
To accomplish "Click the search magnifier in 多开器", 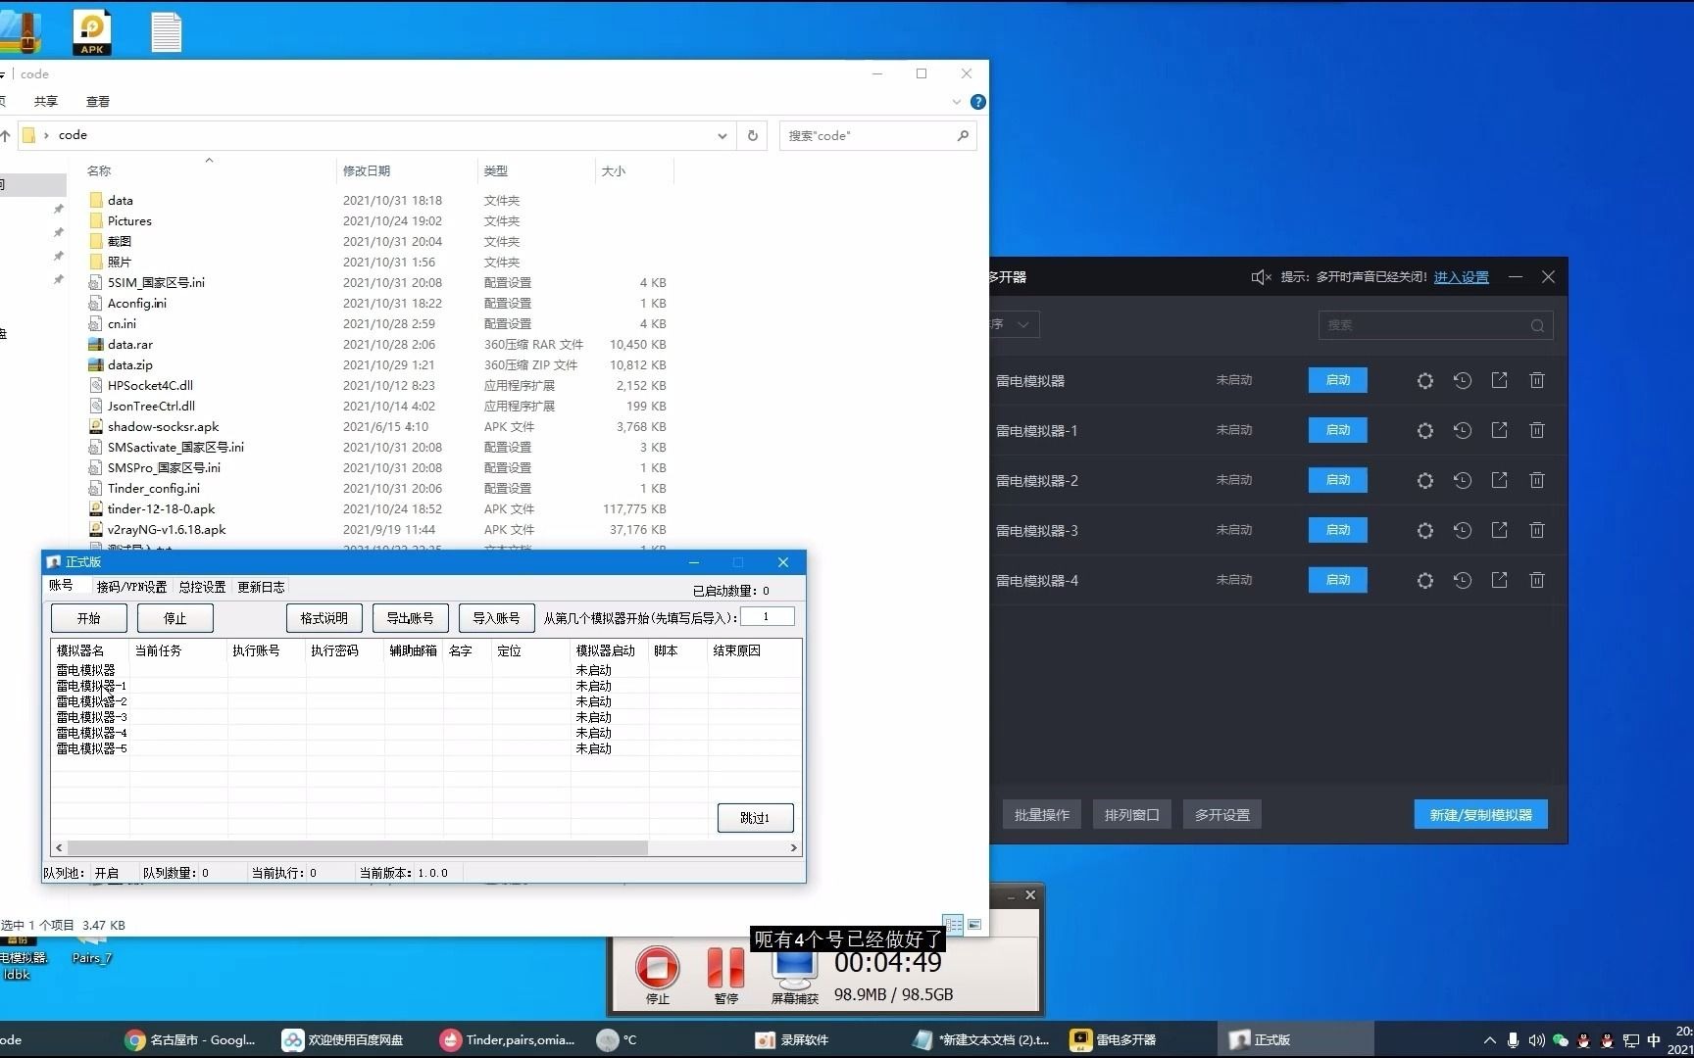I will (1537, 325).
